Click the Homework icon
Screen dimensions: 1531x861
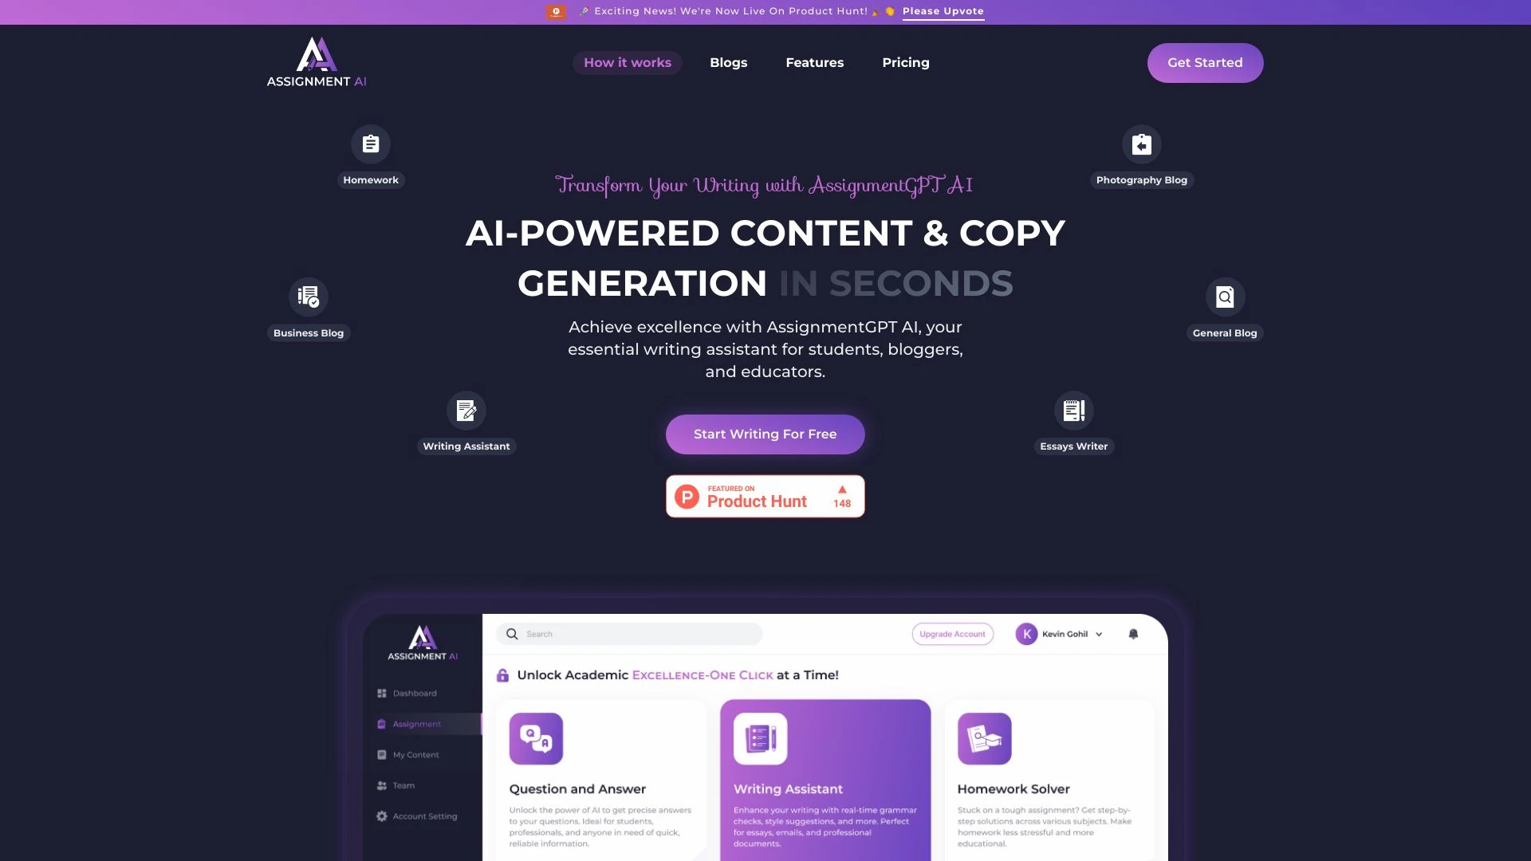tap(369, 143)
